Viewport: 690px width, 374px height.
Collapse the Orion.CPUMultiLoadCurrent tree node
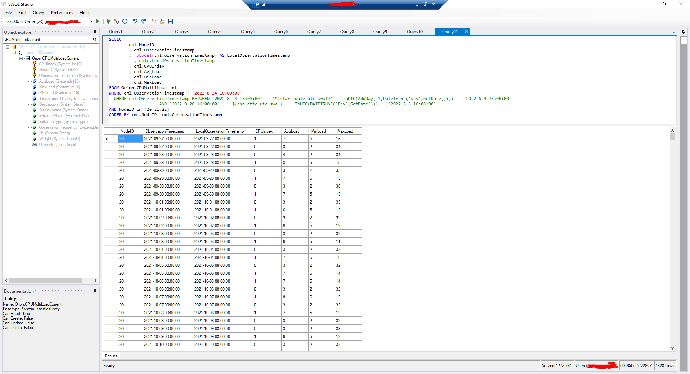tap(21, 58)
